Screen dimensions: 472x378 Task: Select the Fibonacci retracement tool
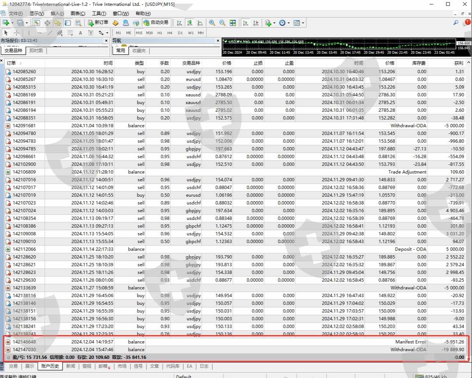point(70,33)
